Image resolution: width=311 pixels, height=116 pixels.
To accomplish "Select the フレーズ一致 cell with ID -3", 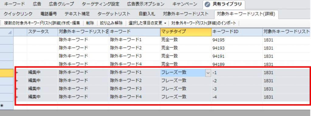I will click(186, 89).
